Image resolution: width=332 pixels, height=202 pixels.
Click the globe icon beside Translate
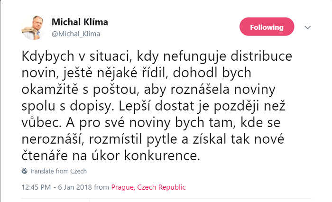pos(25,171)
